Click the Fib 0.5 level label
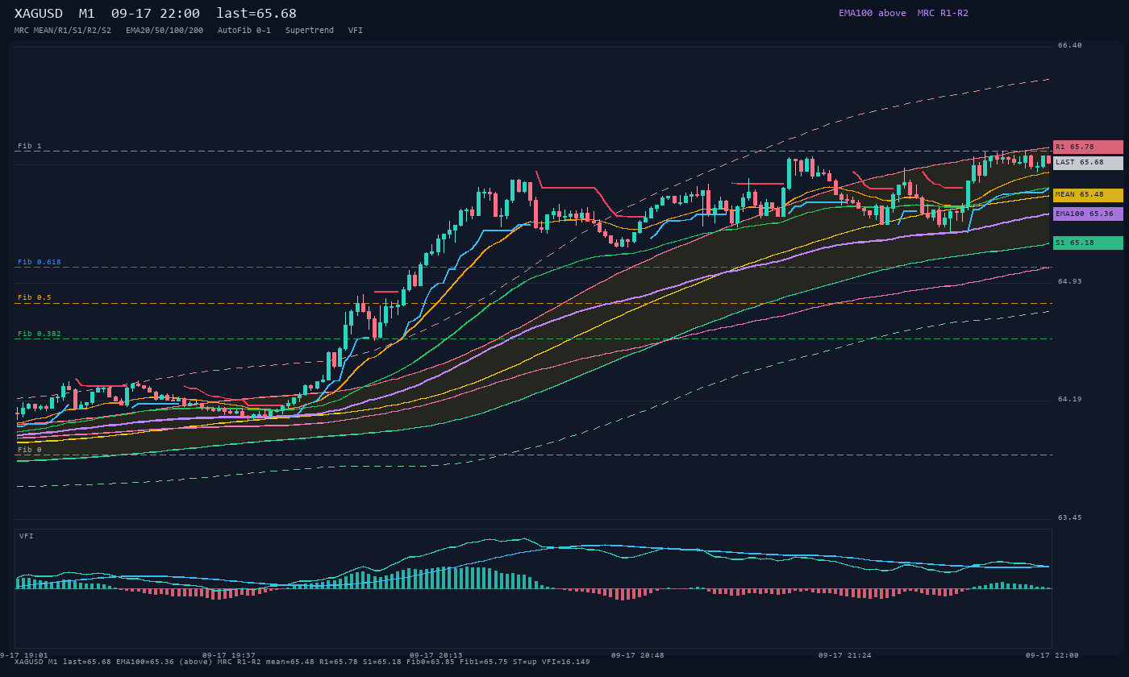Image resolution: width=1129 pixels, height=677 pixels. tap(35, 297)
